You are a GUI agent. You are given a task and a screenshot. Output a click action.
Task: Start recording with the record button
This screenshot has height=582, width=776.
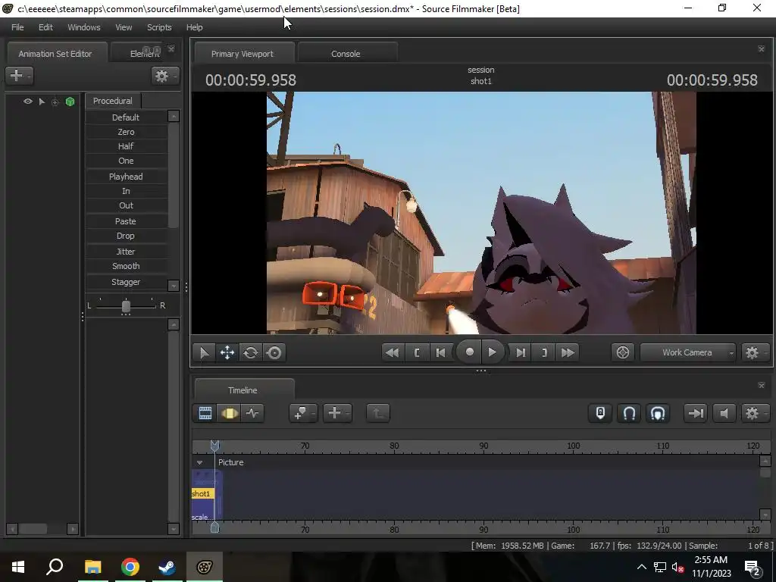click(469, 352)
